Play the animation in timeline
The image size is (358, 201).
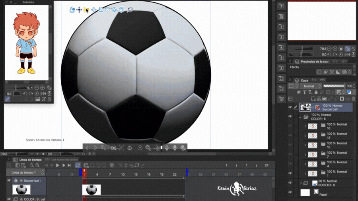tap(58, 165)
